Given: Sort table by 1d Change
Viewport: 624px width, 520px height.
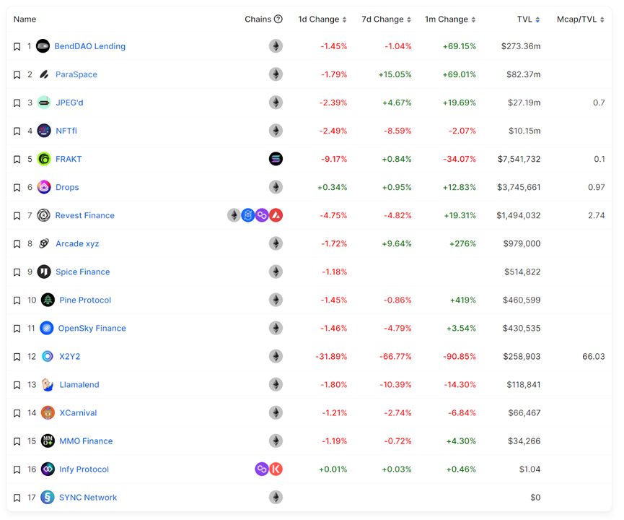Looking at the screenshot, I should coord(322,19).
